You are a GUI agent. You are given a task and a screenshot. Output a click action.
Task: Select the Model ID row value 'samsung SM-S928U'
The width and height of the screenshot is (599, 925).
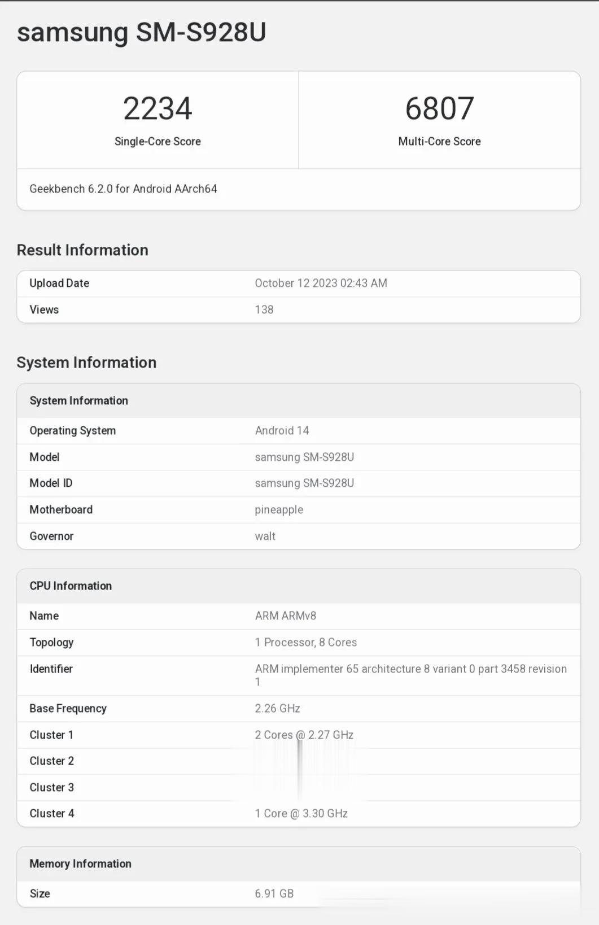tap(304, 483)
